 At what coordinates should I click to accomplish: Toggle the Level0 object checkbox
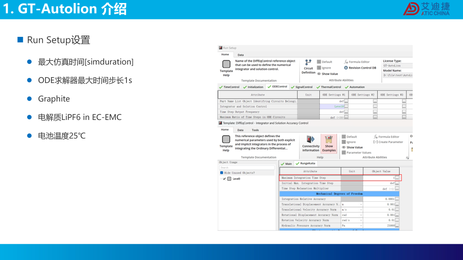tap(224, 179)
